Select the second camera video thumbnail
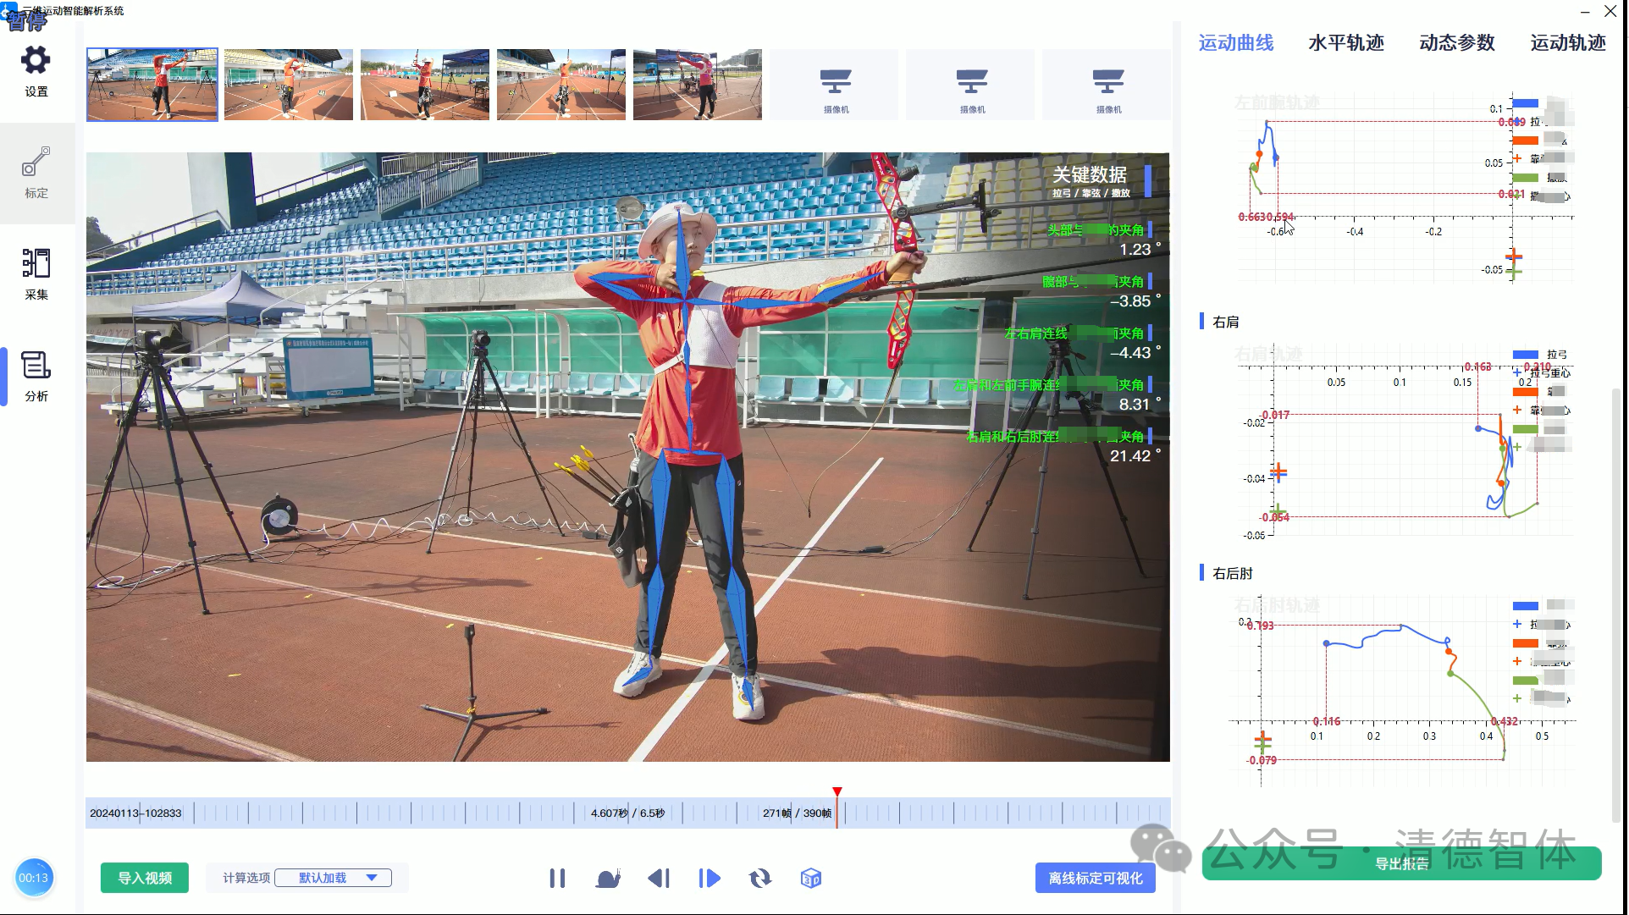 (289, 85)
